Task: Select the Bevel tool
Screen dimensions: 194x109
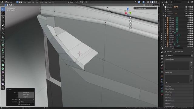Action: [3, 53]
